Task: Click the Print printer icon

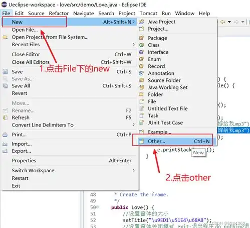Action: [5, 135]
